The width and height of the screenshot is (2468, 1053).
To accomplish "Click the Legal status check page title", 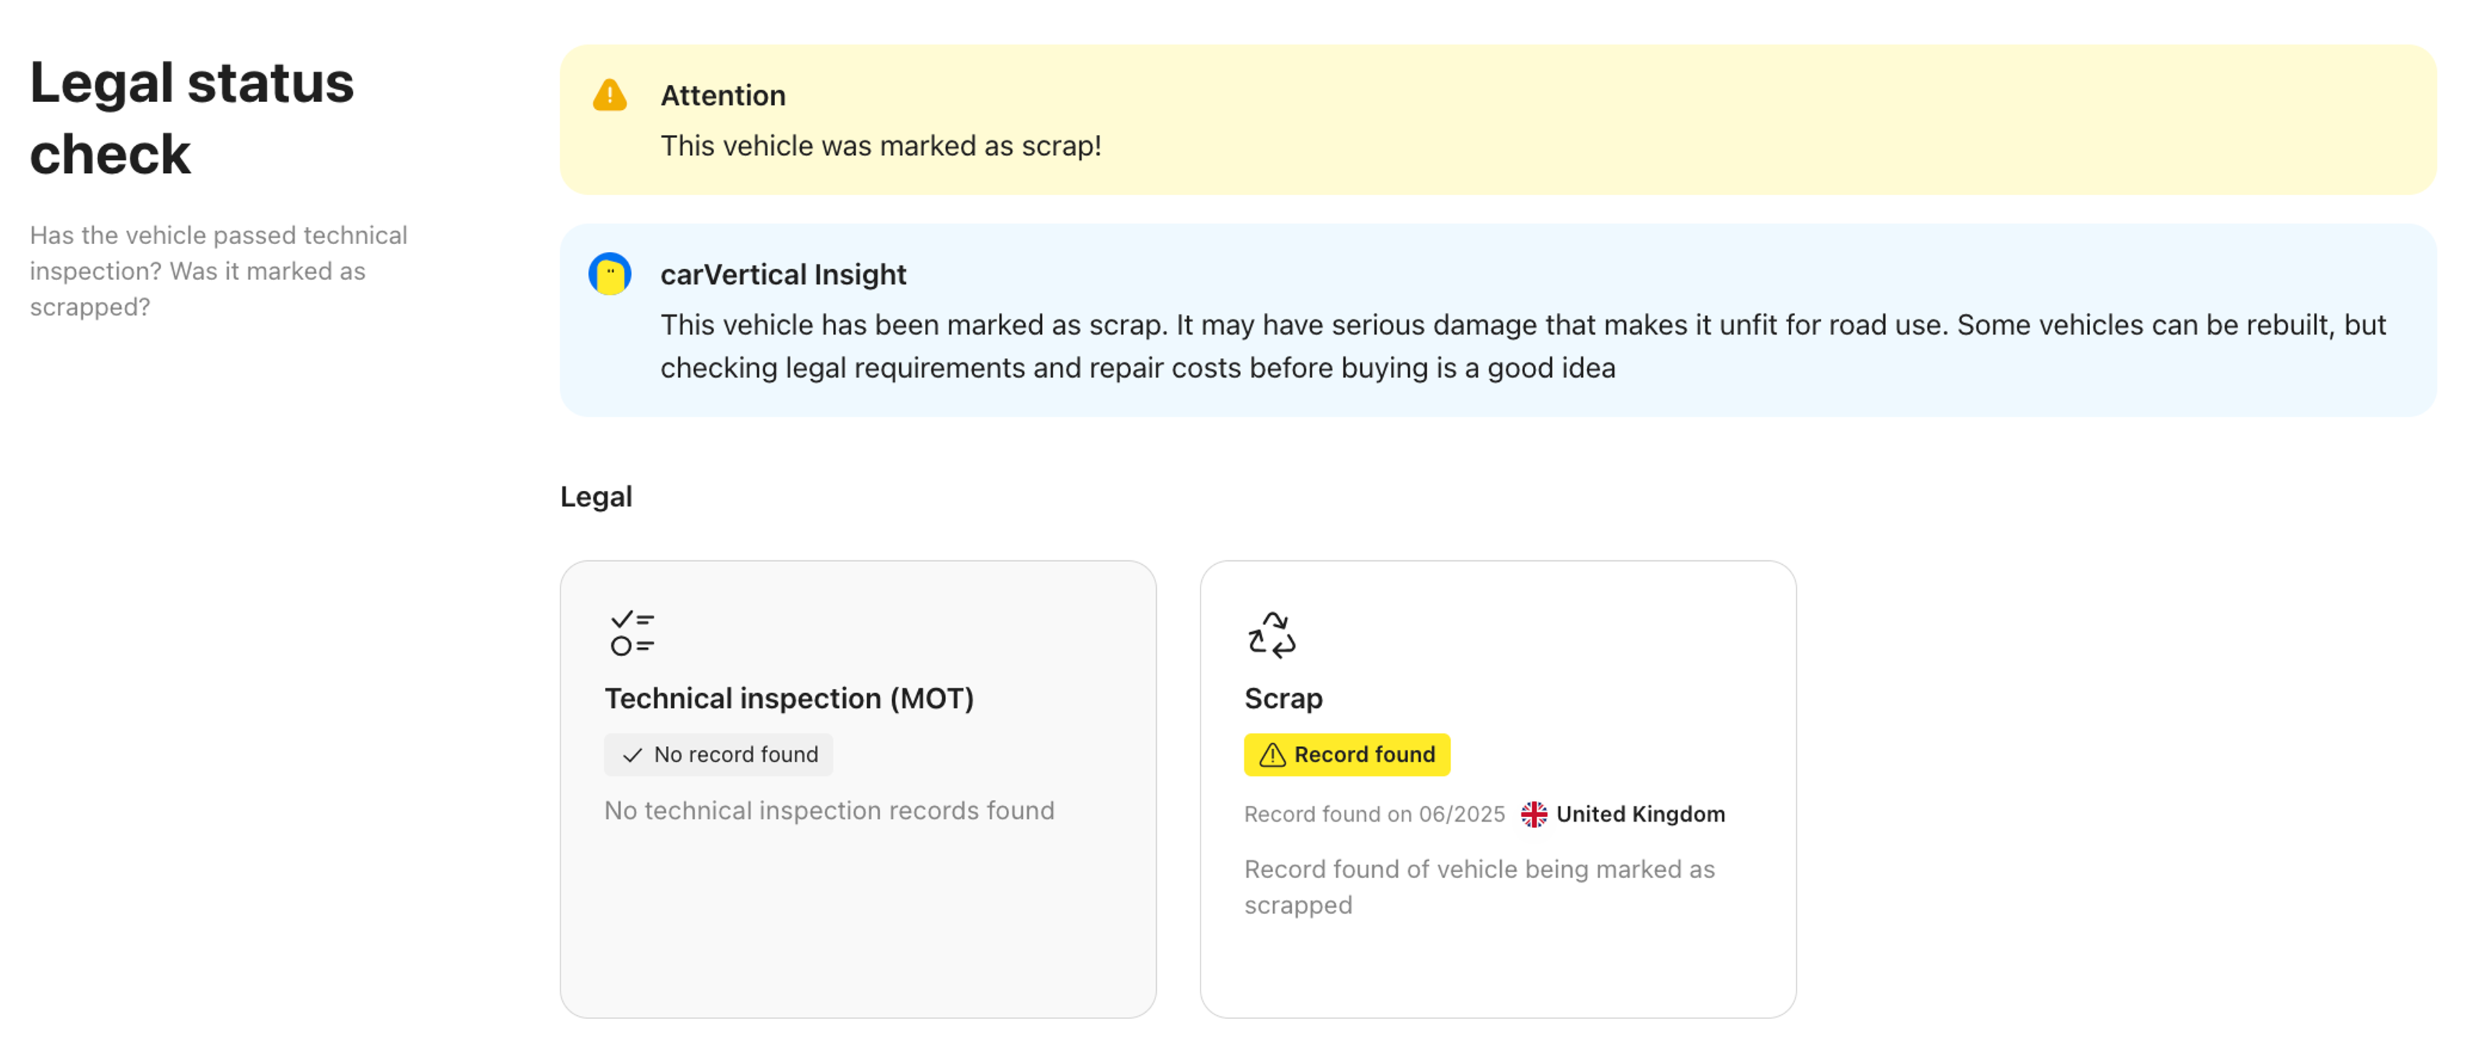I will (x=192, y=118).
